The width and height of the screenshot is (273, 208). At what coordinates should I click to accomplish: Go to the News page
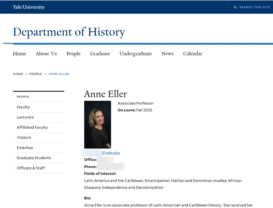[x=167, y=54]
